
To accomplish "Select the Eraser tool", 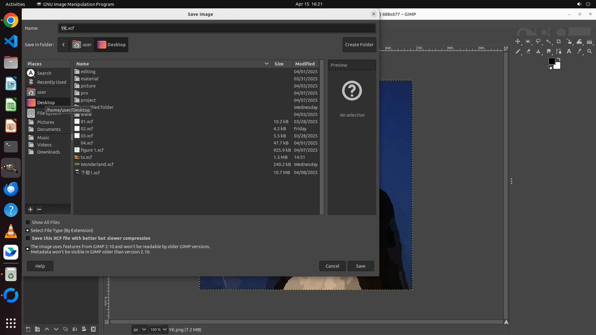I will 528,51.
